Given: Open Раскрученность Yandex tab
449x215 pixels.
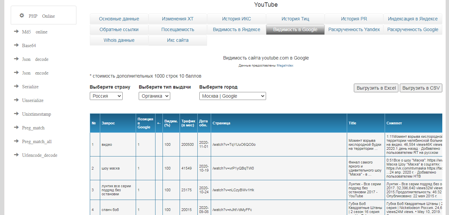Looking at the screenshot, I should (x=354, y=29).
